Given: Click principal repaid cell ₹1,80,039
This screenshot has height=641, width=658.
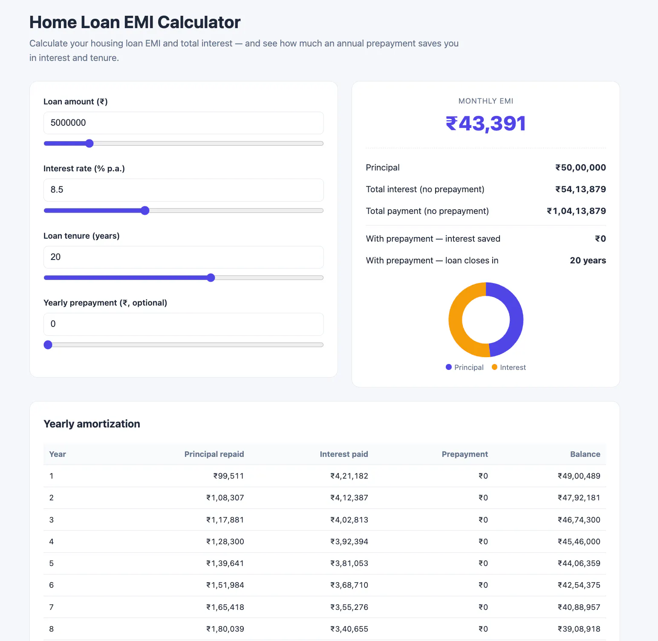Looking at the screenshot, I should (x=225, y=629).
